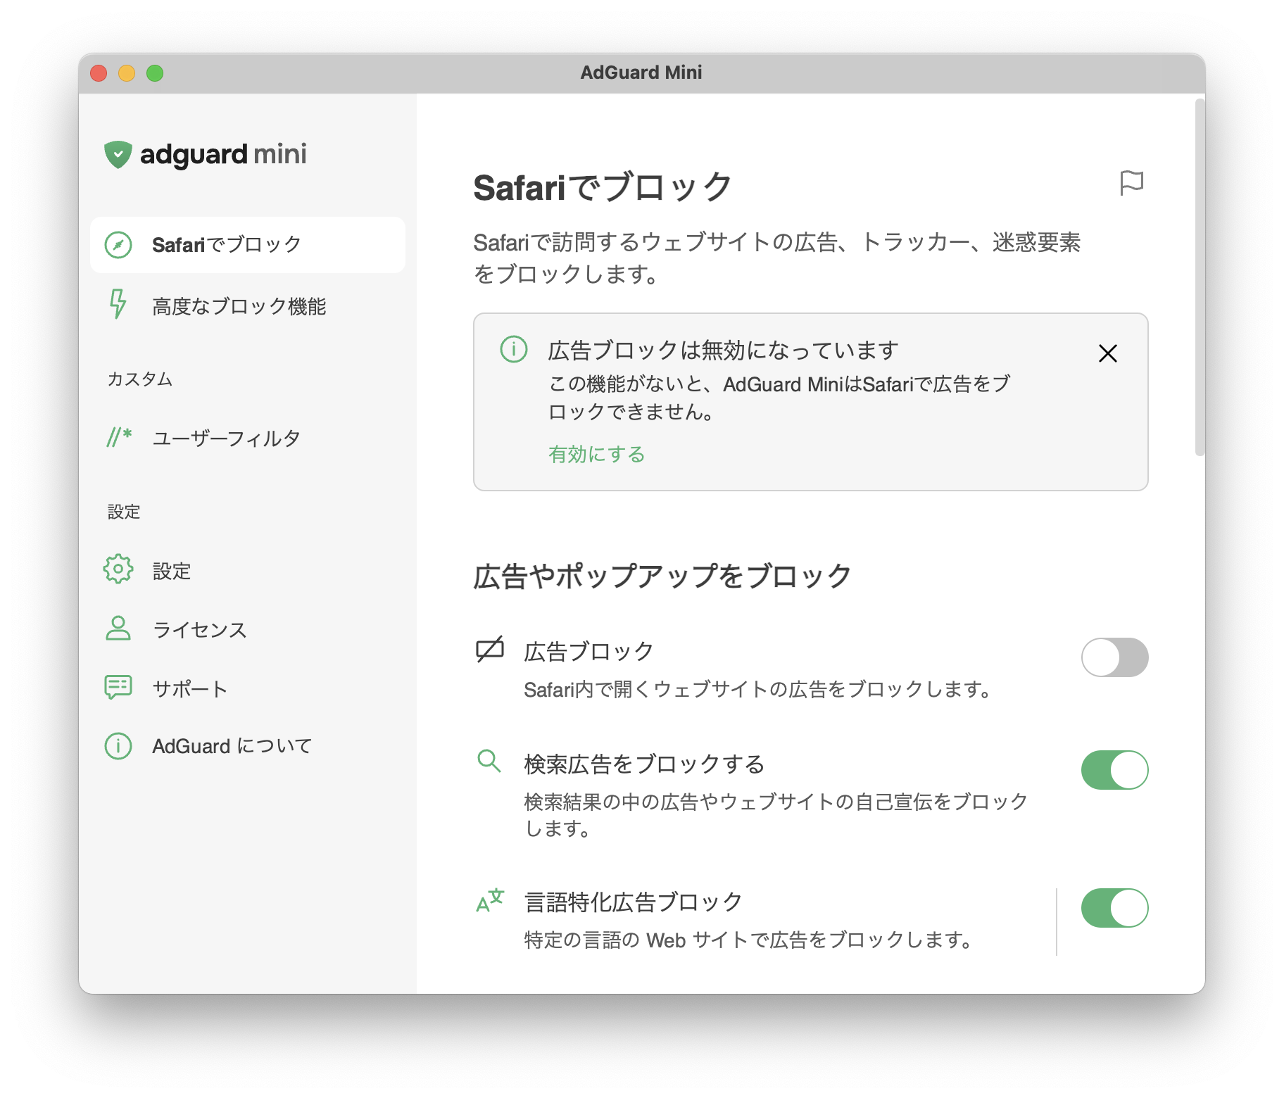Screen dimensions: 1284x1098
Task: Click the user filter //* icon
Action: (119, 437)
